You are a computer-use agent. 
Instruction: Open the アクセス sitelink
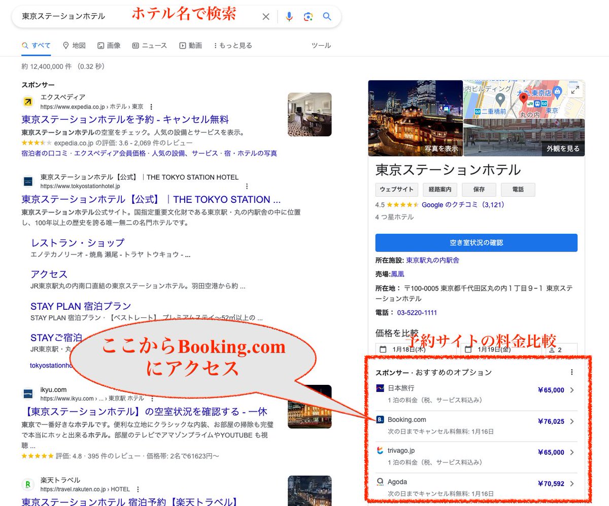pyautogui.click(x=49, y=274)
